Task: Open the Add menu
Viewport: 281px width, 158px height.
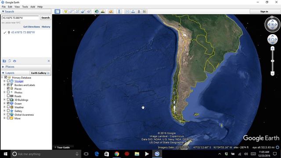Action: [x=32, y=7]
